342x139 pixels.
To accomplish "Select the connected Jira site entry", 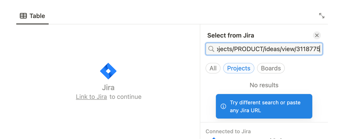I will 264,138.
